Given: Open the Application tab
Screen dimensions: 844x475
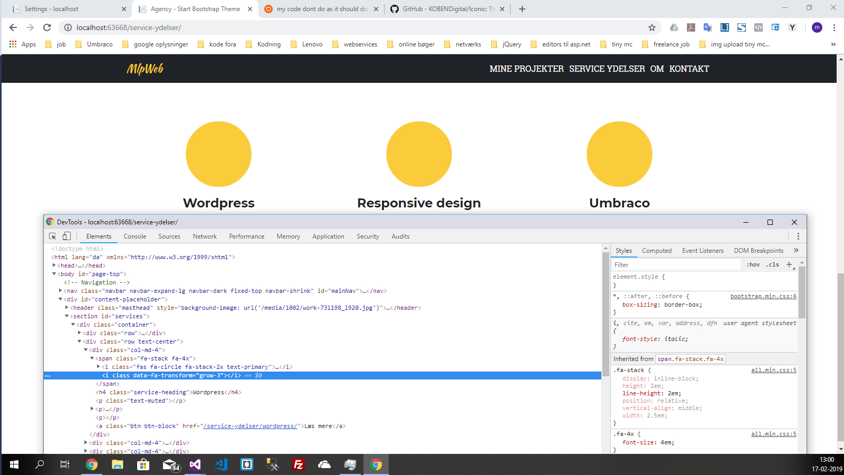Looking at the screenshot, I should point(328,236).
